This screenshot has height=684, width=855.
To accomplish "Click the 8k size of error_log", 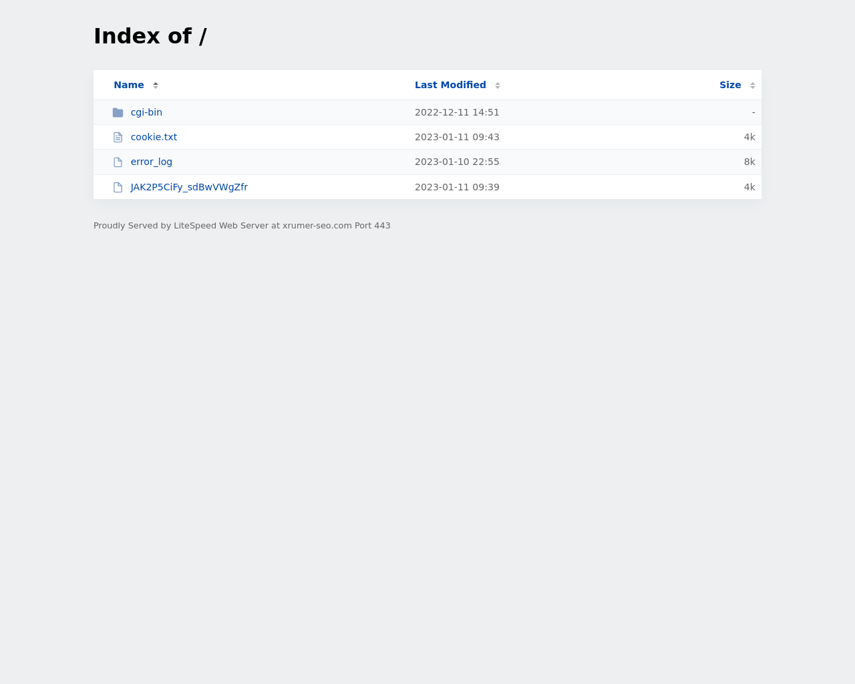I will tap(749, 162).
